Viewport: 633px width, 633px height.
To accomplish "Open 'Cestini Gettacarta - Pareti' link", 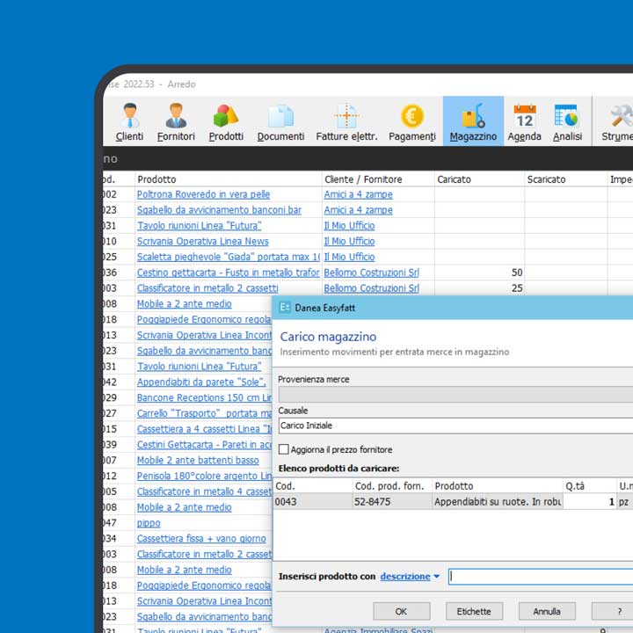I will 204,445.
